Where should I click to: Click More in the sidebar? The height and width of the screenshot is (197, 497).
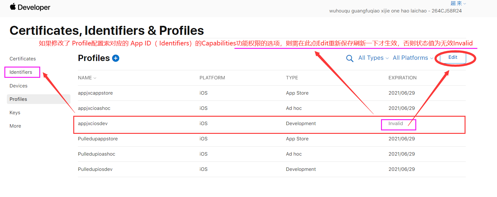(x=16, y=126)
